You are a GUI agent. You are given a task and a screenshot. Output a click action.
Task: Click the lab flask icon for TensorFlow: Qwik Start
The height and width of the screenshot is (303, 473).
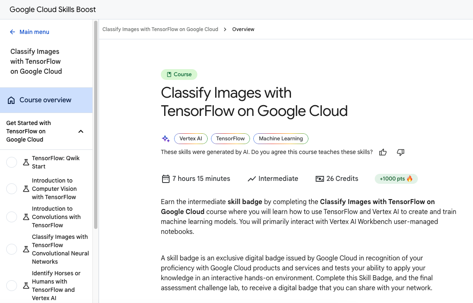(26, 162)
